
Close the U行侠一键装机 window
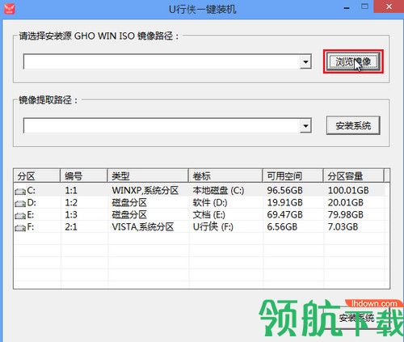point(389,6)
